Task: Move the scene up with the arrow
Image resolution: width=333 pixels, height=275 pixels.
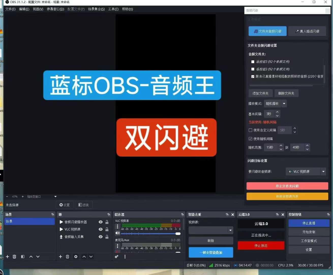Action: (31, 257)
